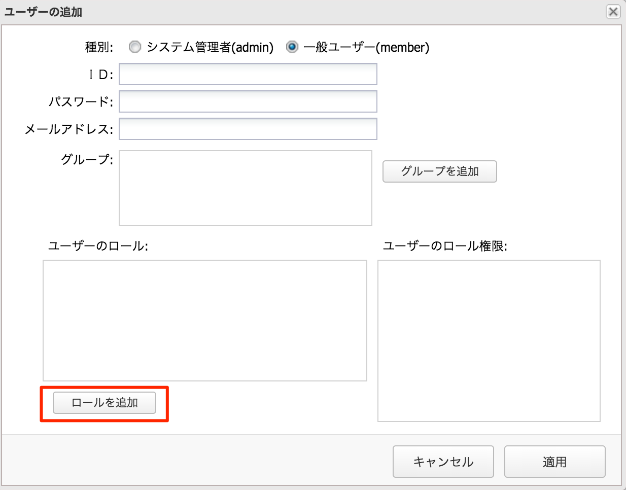Viewport: 626px width, 490px height.
Task: Click the グループ list box
Action: pyautogui.click(x=246, y=188)
